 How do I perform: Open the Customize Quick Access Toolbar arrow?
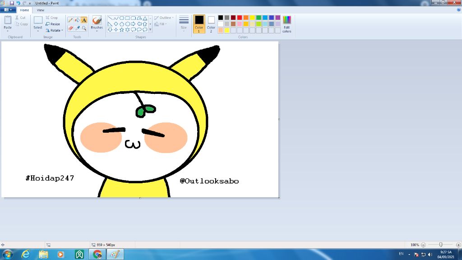click(x=30, y=3)
